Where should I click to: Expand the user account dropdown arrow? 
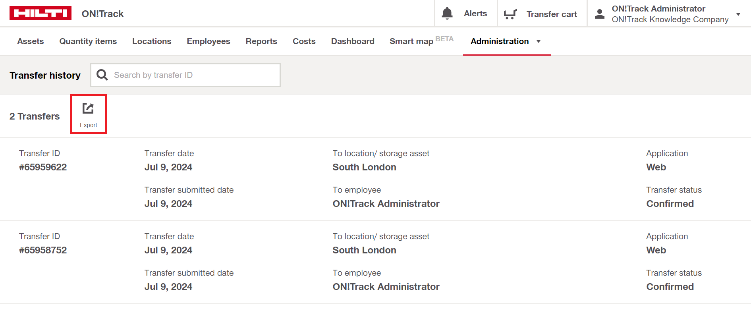[738, 14]
